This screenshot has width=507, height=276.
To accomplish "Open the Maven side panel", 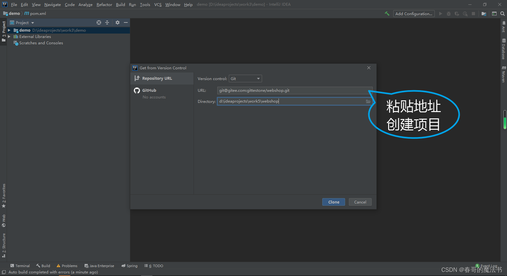I will [x=504, y=74].
